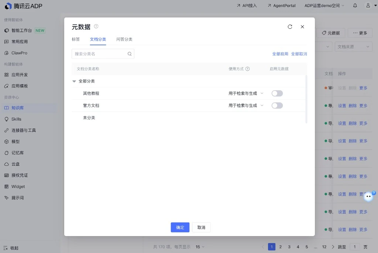Go to page 2 in pagination
The image size is (378, 253).
coord(281,247)
